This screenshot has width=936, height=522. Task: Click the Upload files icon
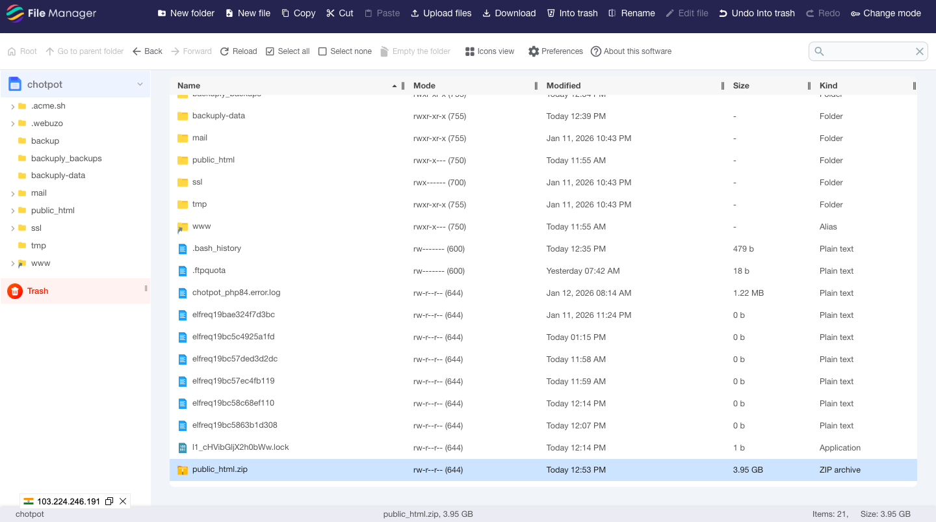415,13
